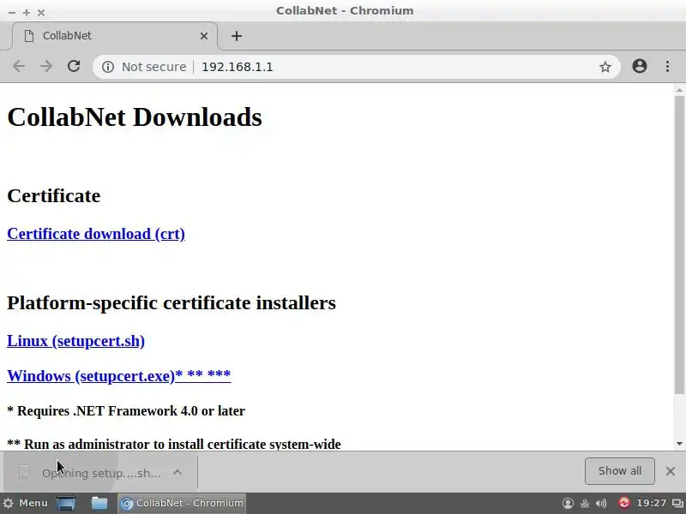This screenshot has height=514, width=686.
Task: Close the downloads bar
Action: pyautogui.click(x=671, y=471)
